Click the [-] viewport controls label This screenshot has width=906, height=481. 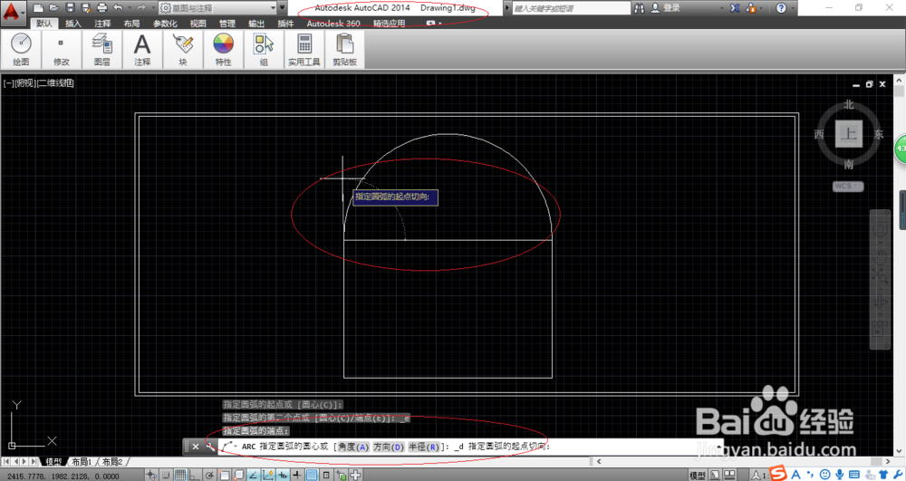pos(9,83)
